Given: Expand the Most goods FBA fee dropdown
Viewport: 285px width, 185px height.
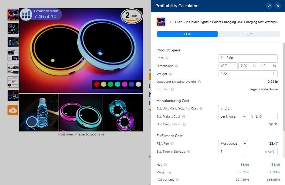Looking at the screenshot, I should (233, 144).
